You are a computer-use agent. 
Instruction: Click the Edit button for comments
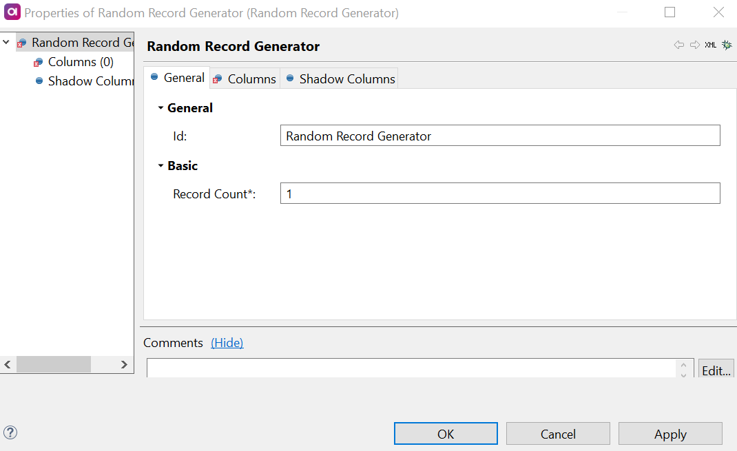click(x=716, y=370)
